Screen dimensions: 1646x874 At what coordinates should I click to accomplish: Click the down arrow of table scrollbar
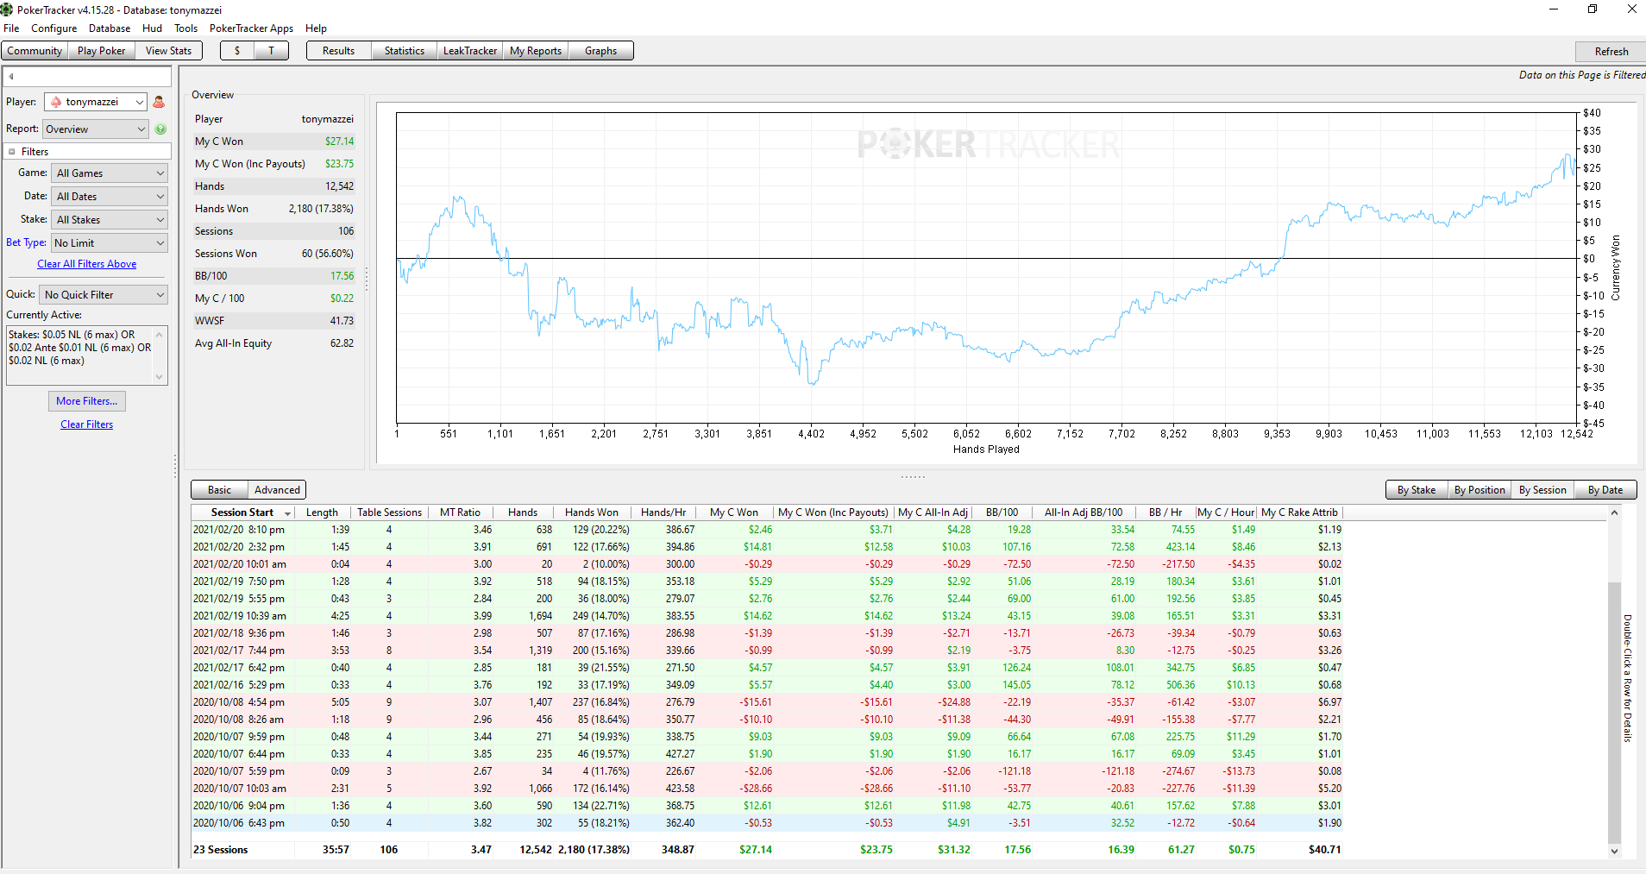pos(1614,851)
